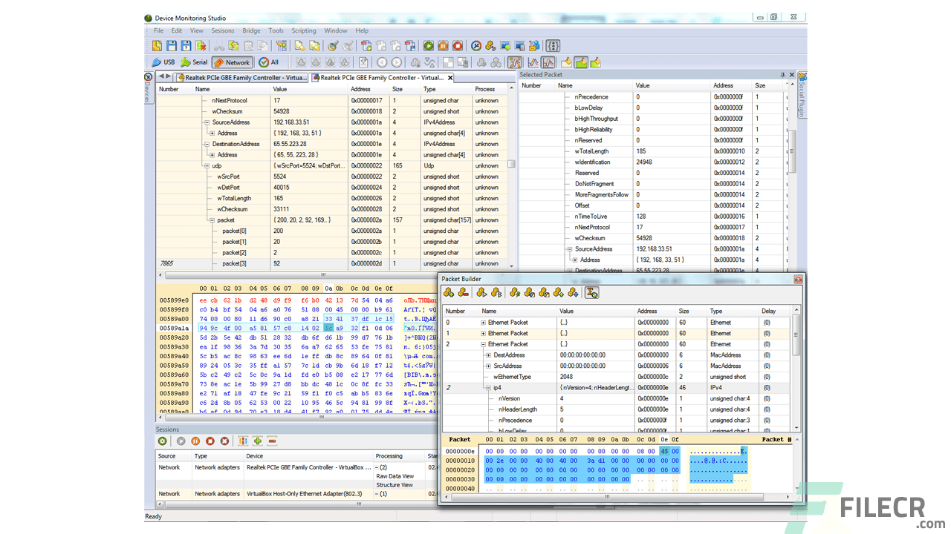This screenshot has height=534, width=951.
Task: Add a session with the green plus icon
Action: 258,441
